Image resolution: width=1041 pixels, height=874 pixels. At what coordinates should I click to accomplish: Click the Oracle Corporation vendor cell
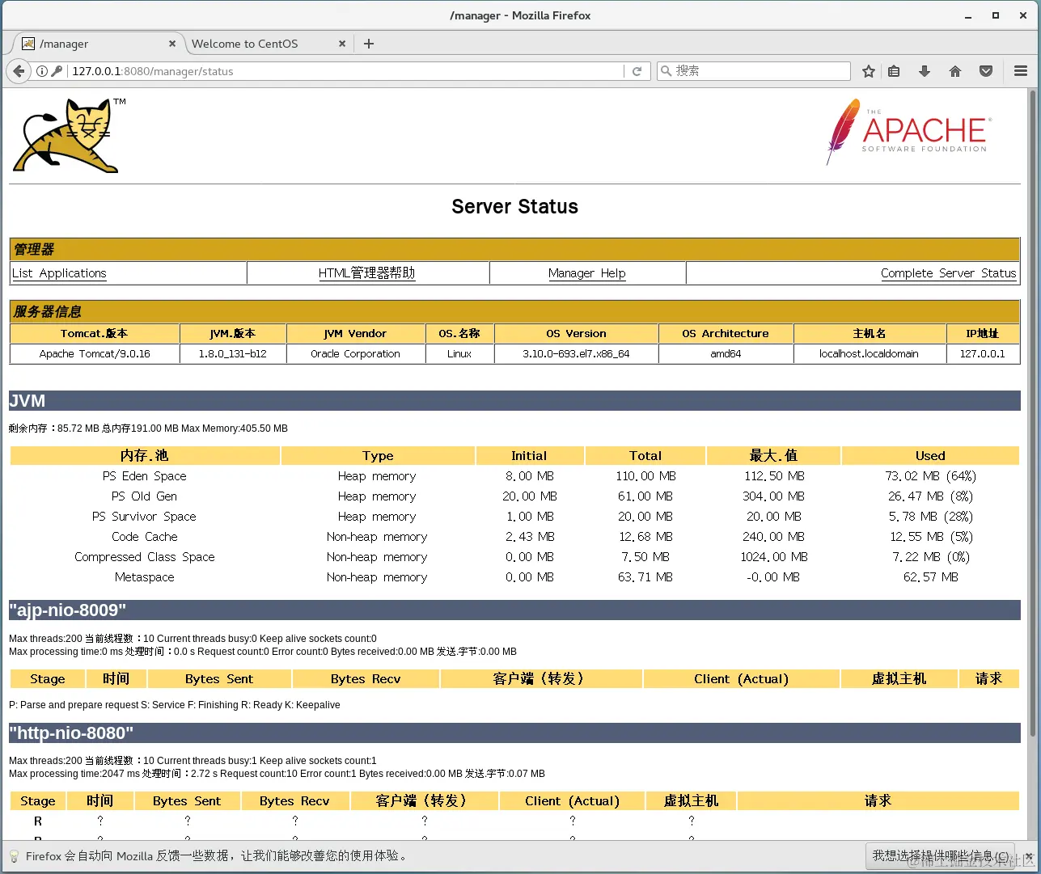tap(356, 354)
